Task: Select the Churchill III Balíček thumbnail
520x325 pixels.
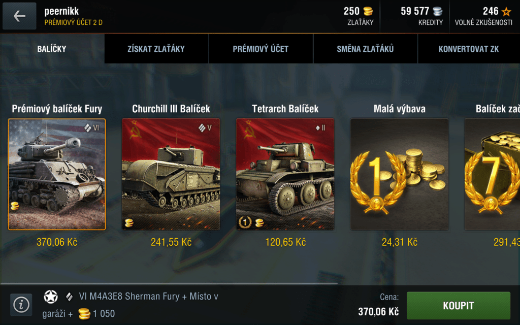Action: tap(171, 174)
